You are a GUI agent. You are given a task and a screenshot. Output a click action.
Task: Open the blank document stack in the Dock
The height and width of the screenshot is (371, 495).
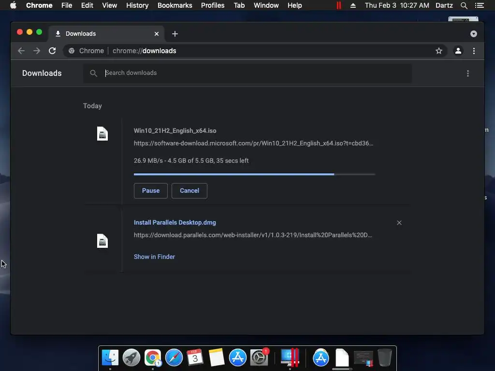342,358
